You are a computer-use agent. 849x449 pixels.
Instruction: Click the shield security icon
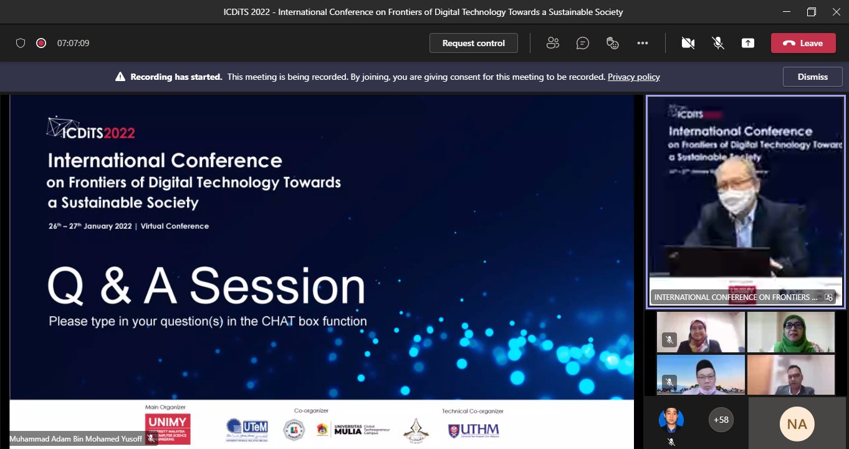[x=21, y=43]
